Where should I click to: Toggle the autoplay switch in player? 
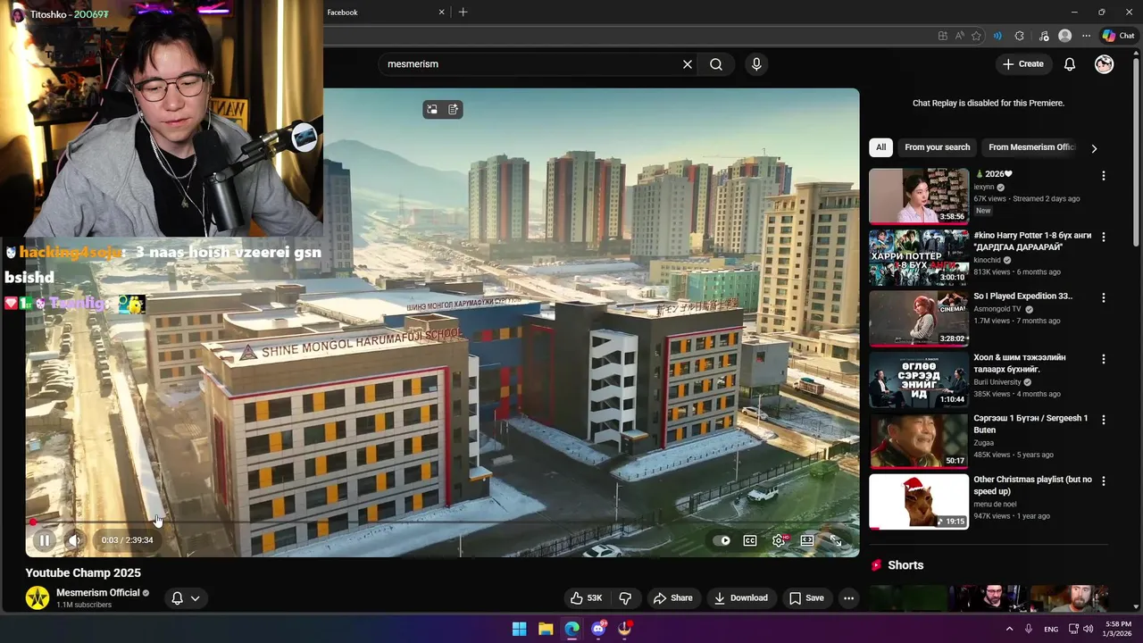pyautogui.click(x=722, y=540)
